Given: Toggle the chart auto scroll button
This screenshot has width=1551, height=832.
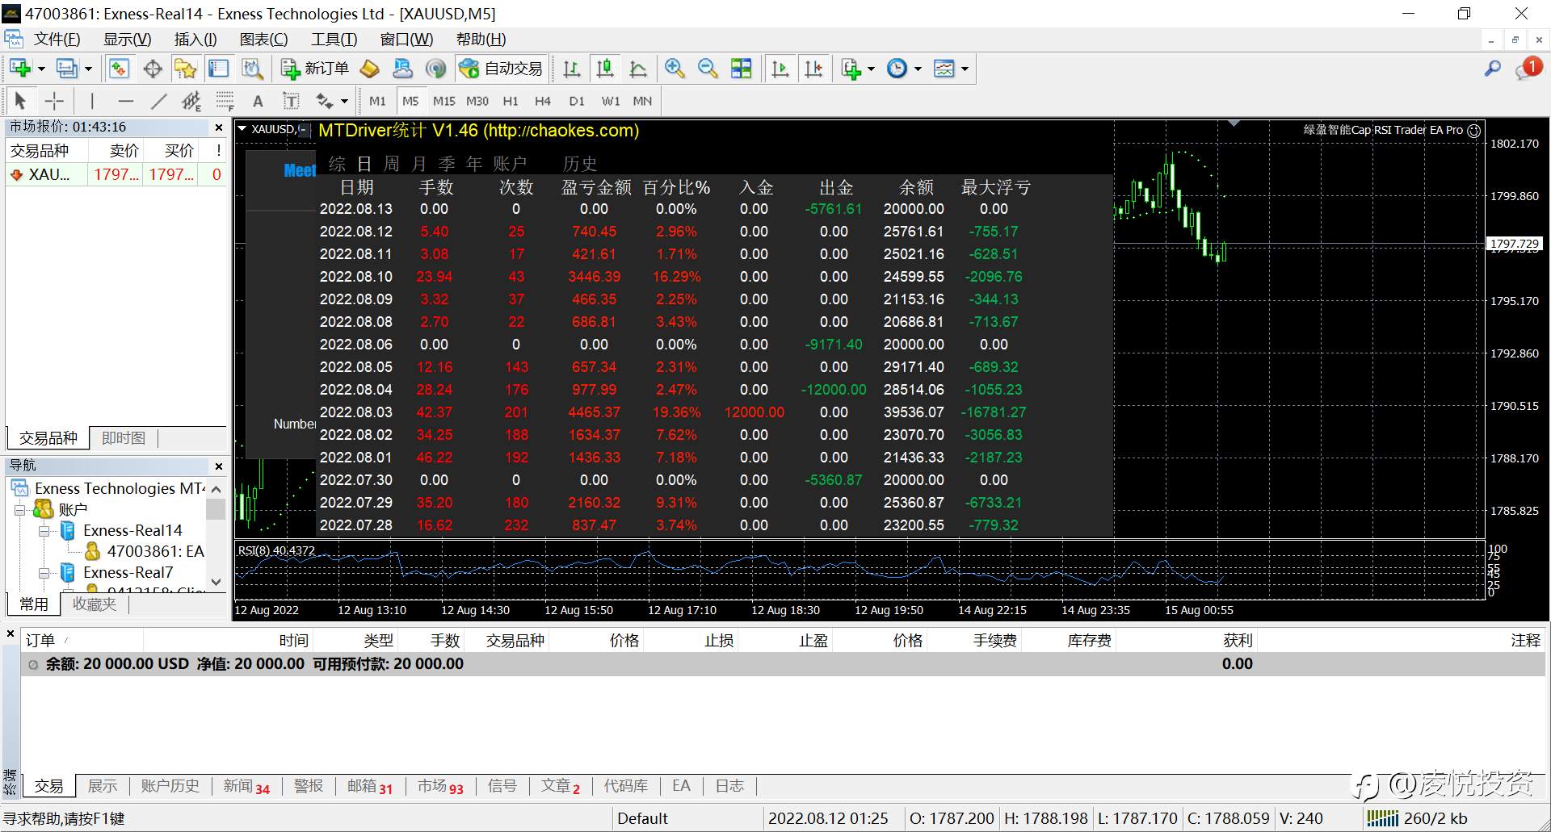Looking at the screenshot, I should [x=780, y=69].
